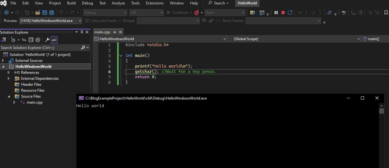Click the Hot Reload flame icon
Image resolution: width=389 pixels, height=168 pixels.
pyautogui.click(x=197, y=13)
